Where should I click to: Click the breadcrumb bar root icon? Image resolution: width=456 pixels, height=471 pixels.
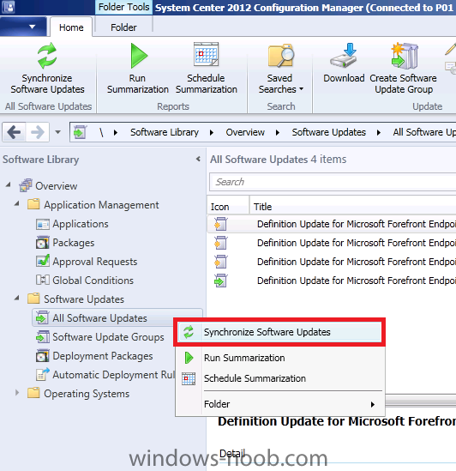81,132
